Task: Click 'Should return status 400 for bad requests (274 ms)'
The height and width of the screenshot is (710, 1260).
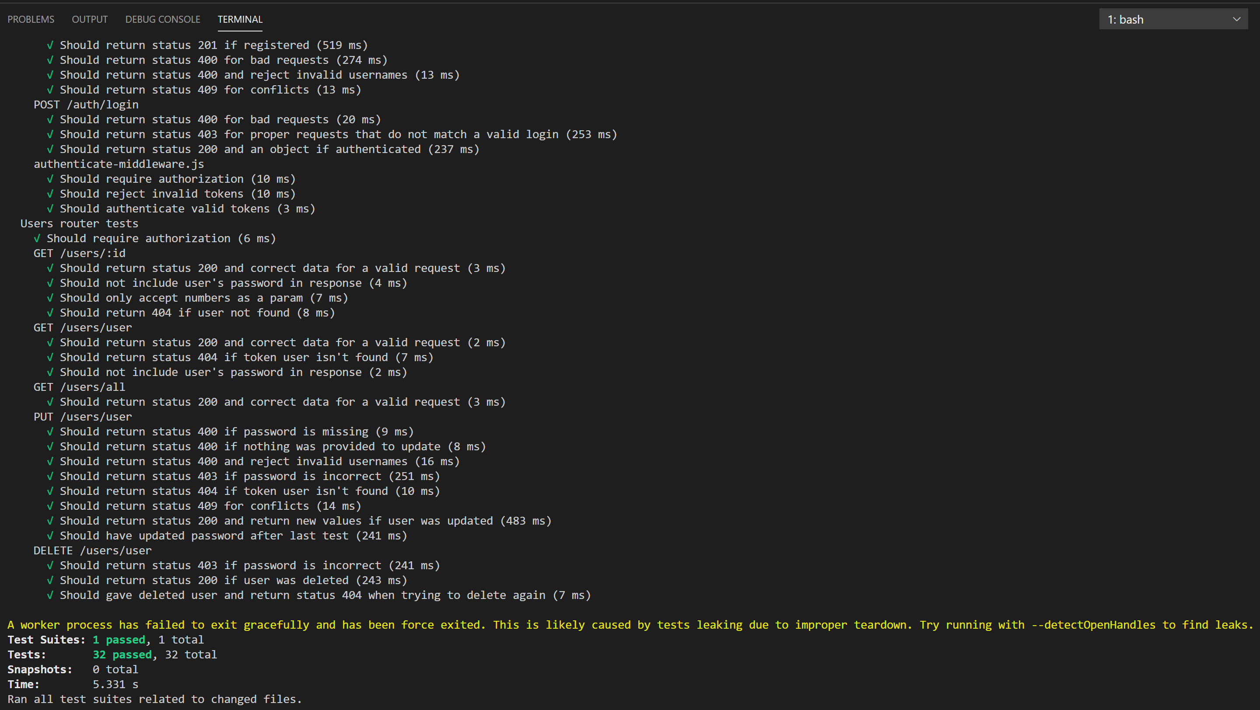Action: (217, 60)
